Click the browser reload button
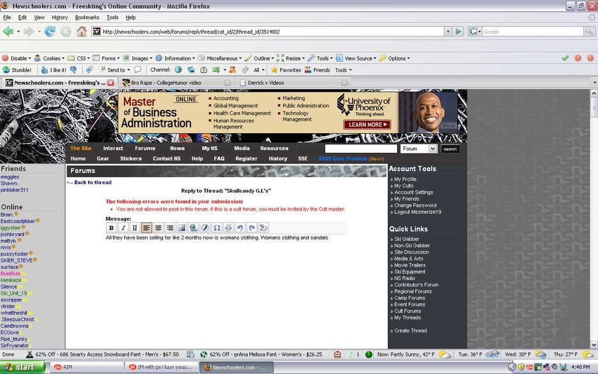598x374 pixels. [x=50, y=32]
